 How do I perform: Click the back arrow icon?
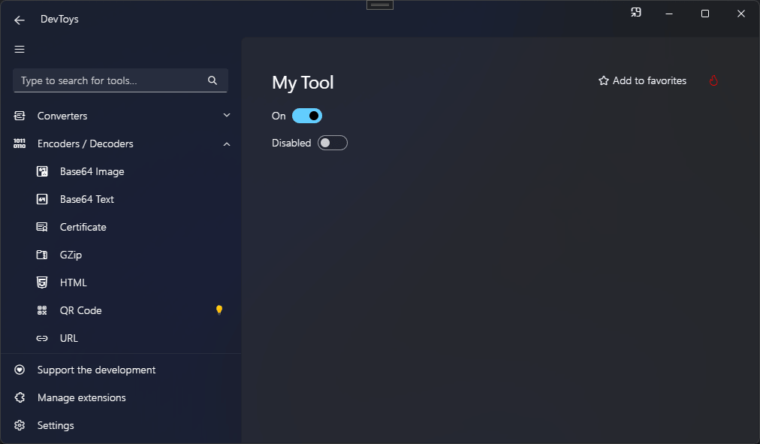pyautogui.click(x=20, y=20)
